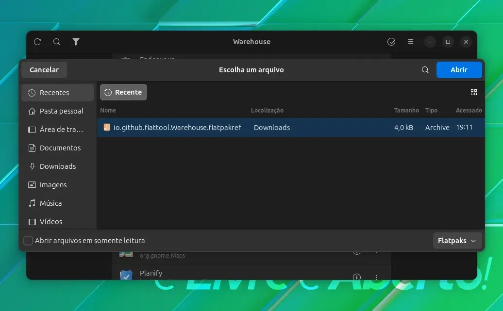This screenshot has width=503, height=311.
Task: Open Downloads folder in sidebar
Action: pos(58,166)
